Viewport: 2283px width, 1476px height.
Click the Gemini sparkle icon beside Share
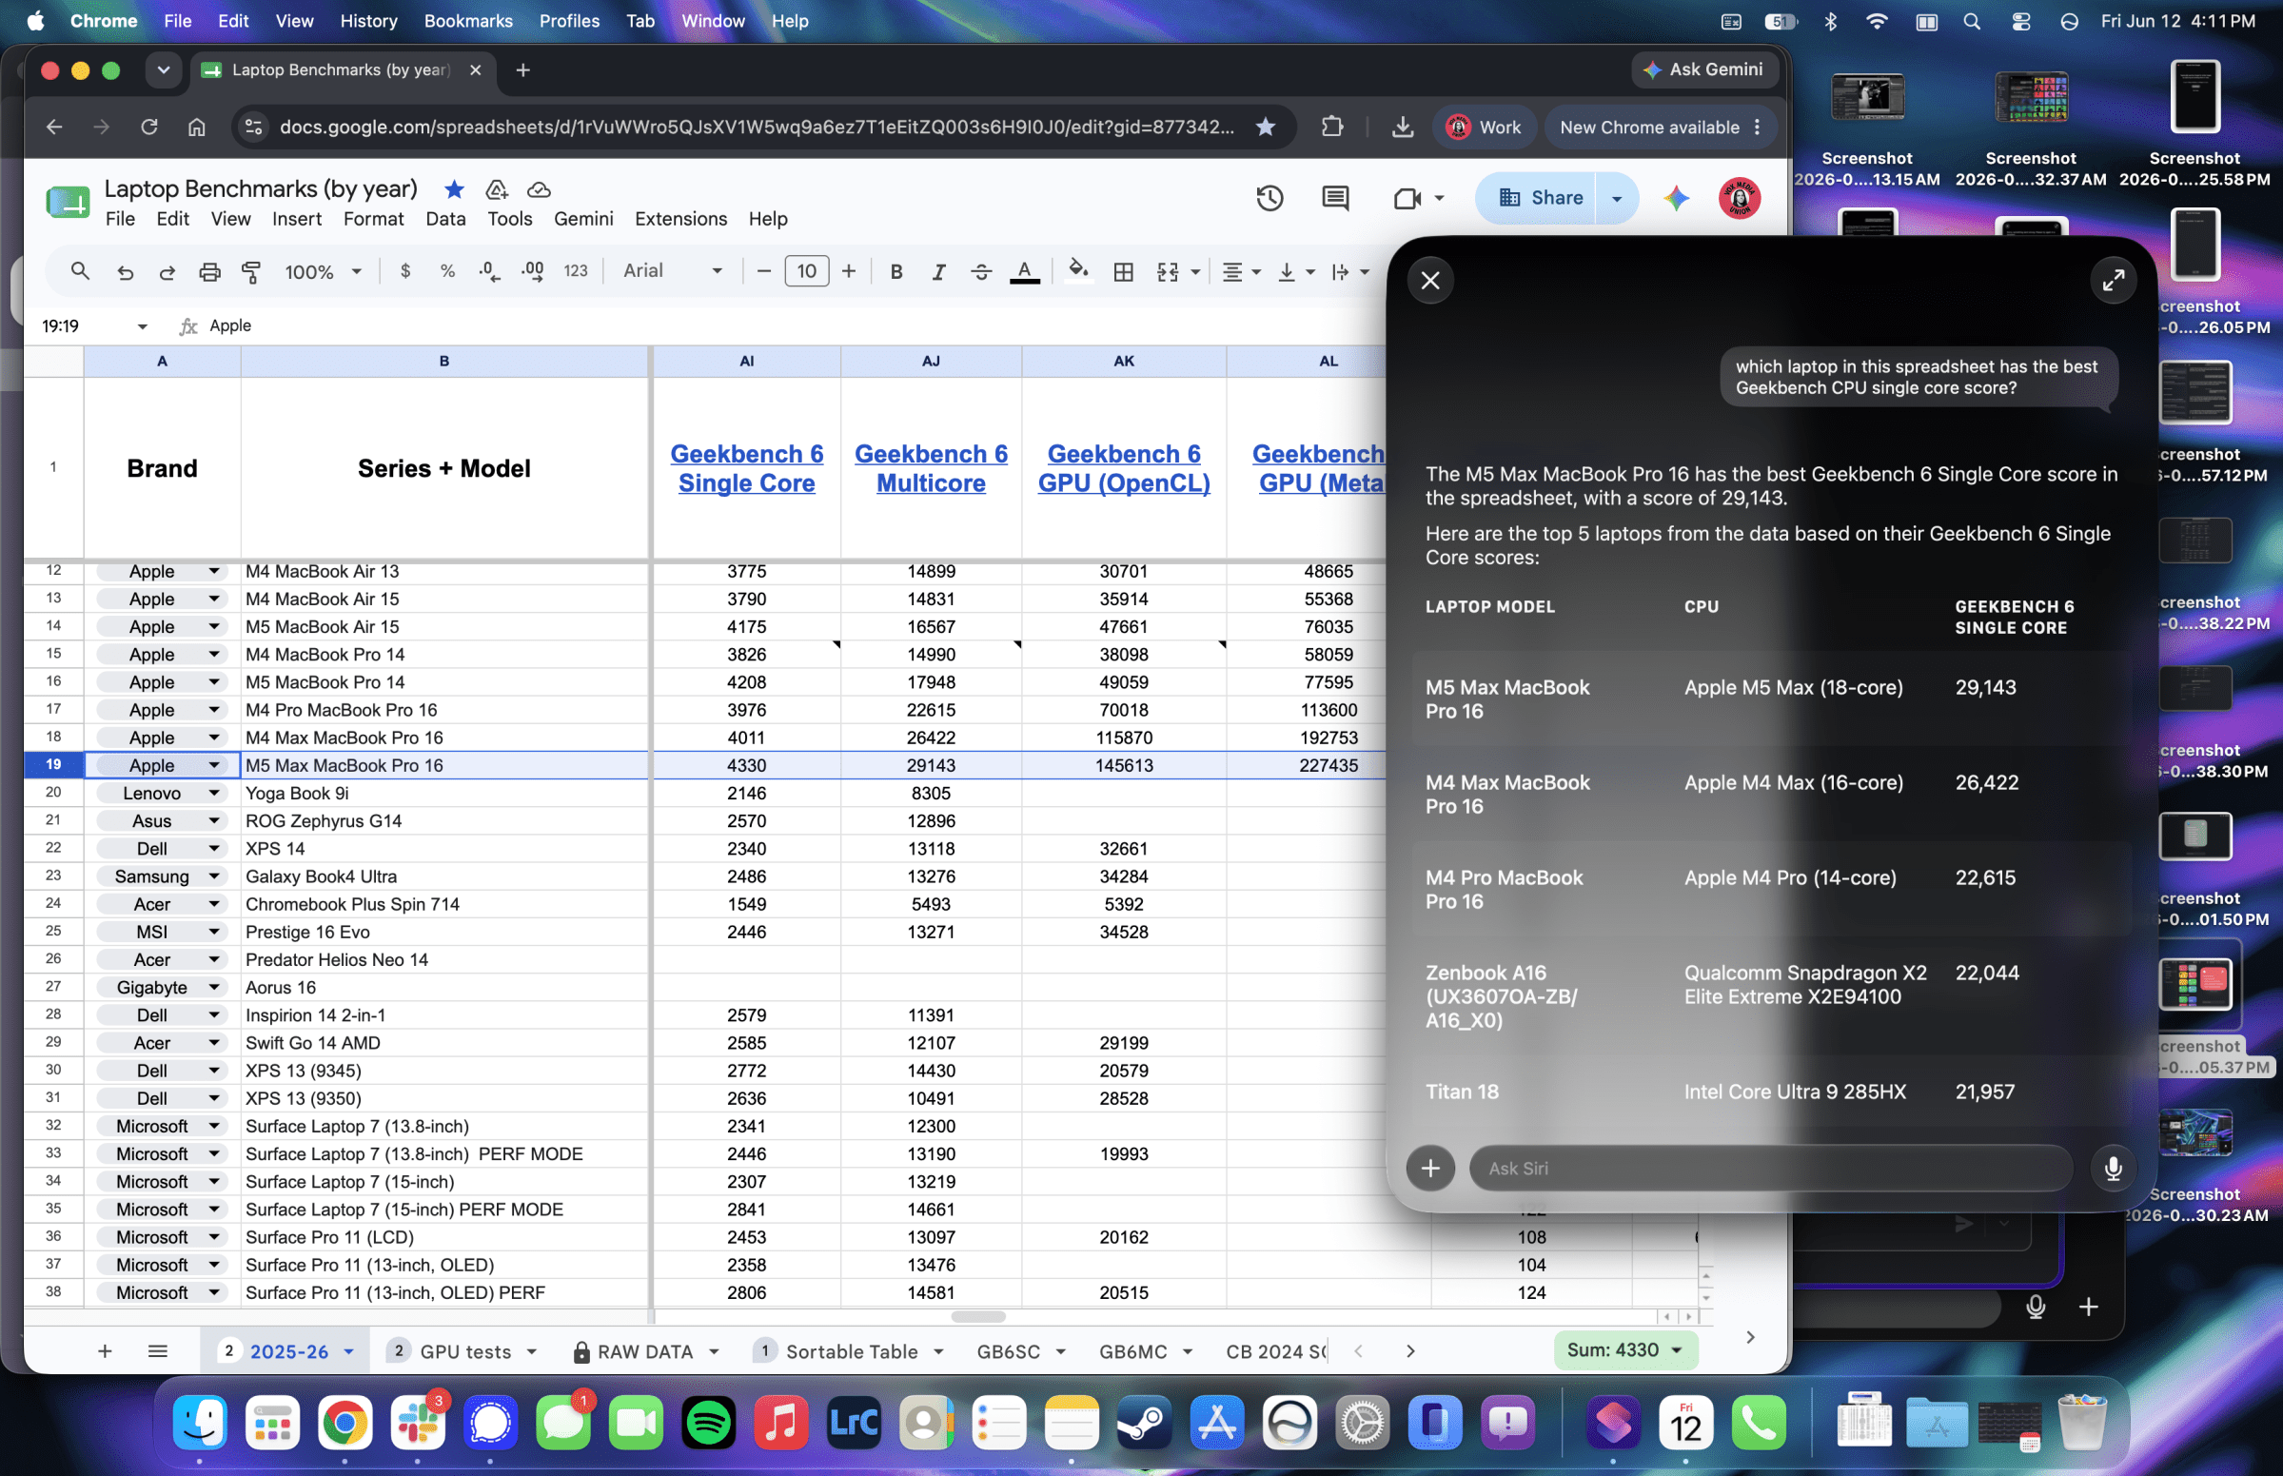click(1676, 198)
